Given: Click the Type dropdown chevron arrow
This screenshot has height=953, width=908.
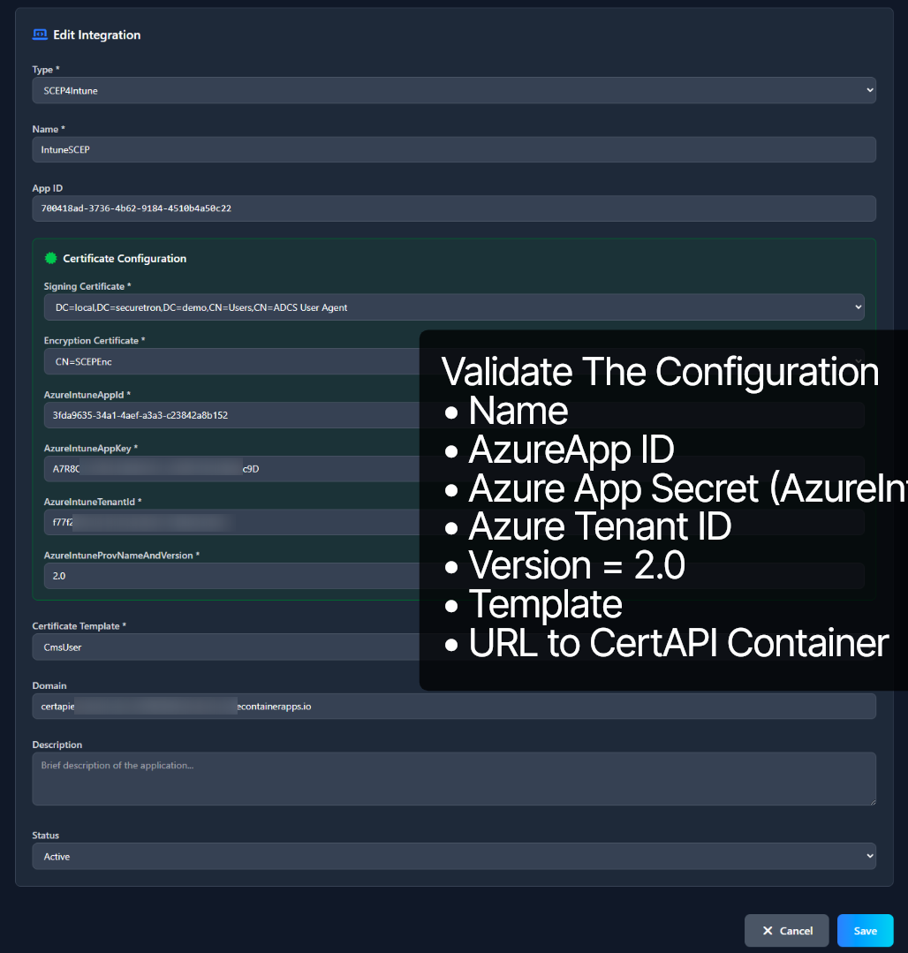Looking at the screenshot, I should (868, 89).
